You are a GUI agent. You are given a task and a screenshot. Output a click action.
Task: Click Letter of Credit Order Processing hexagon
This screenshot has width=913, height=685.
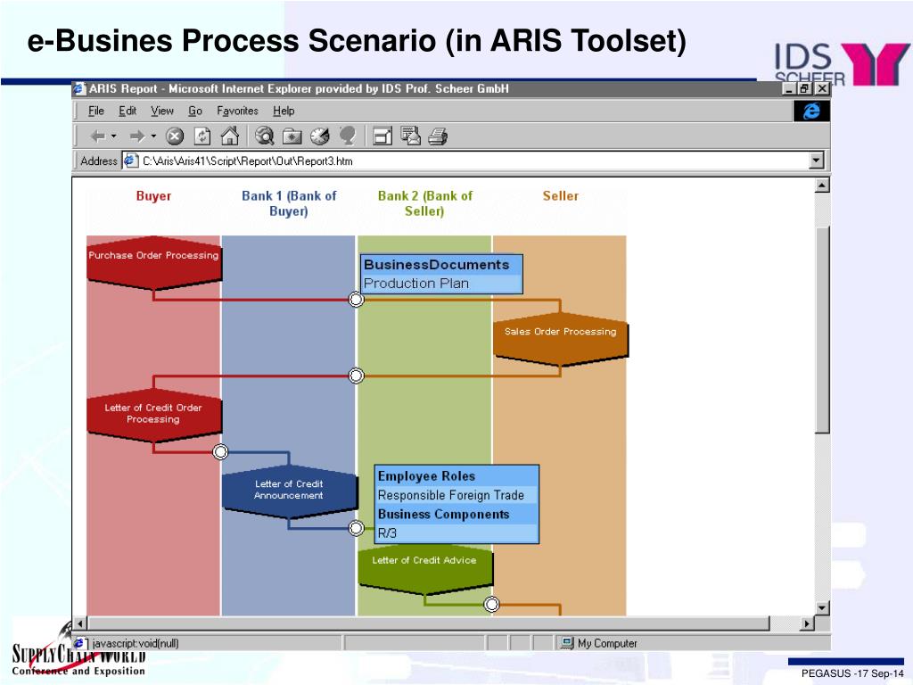click(153, 414)
